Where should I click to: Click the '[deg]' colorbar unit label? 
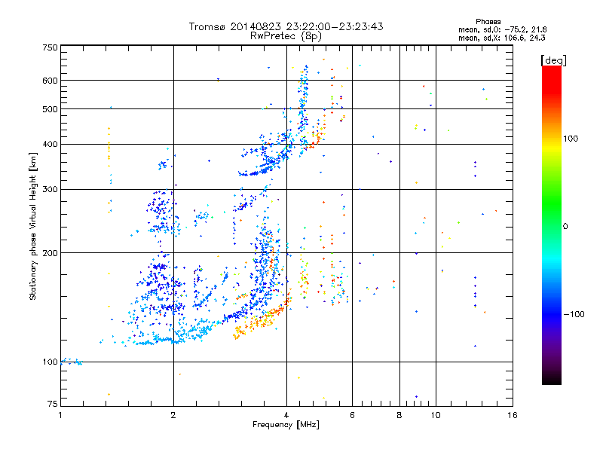553,60
